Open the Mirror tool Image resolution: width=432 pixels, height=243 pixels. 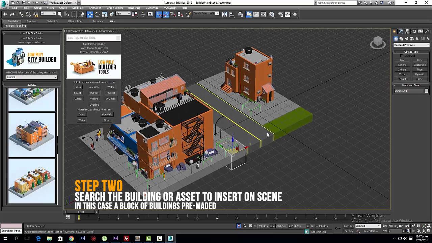coord(224,15)
